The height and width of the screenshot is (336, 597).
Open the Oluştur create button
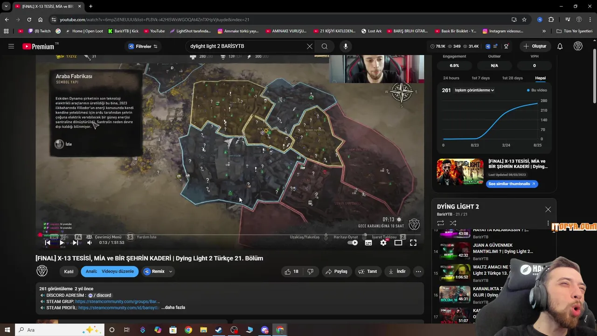(535, 46)
